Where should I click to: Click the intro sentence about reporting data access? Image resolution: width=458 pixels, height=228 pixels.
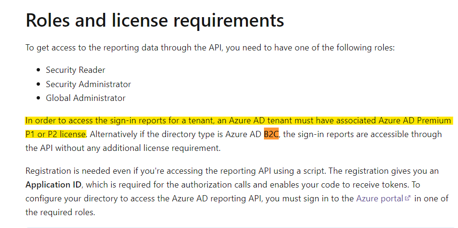click(210, 48)
